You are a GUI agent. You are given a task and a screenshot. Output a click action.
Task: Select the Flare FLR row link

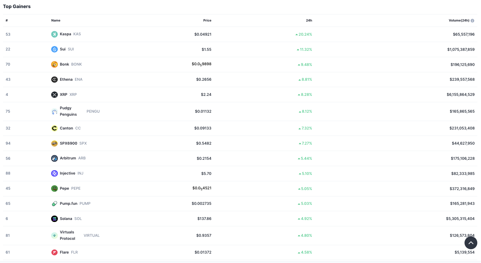[x=65, y=252]
